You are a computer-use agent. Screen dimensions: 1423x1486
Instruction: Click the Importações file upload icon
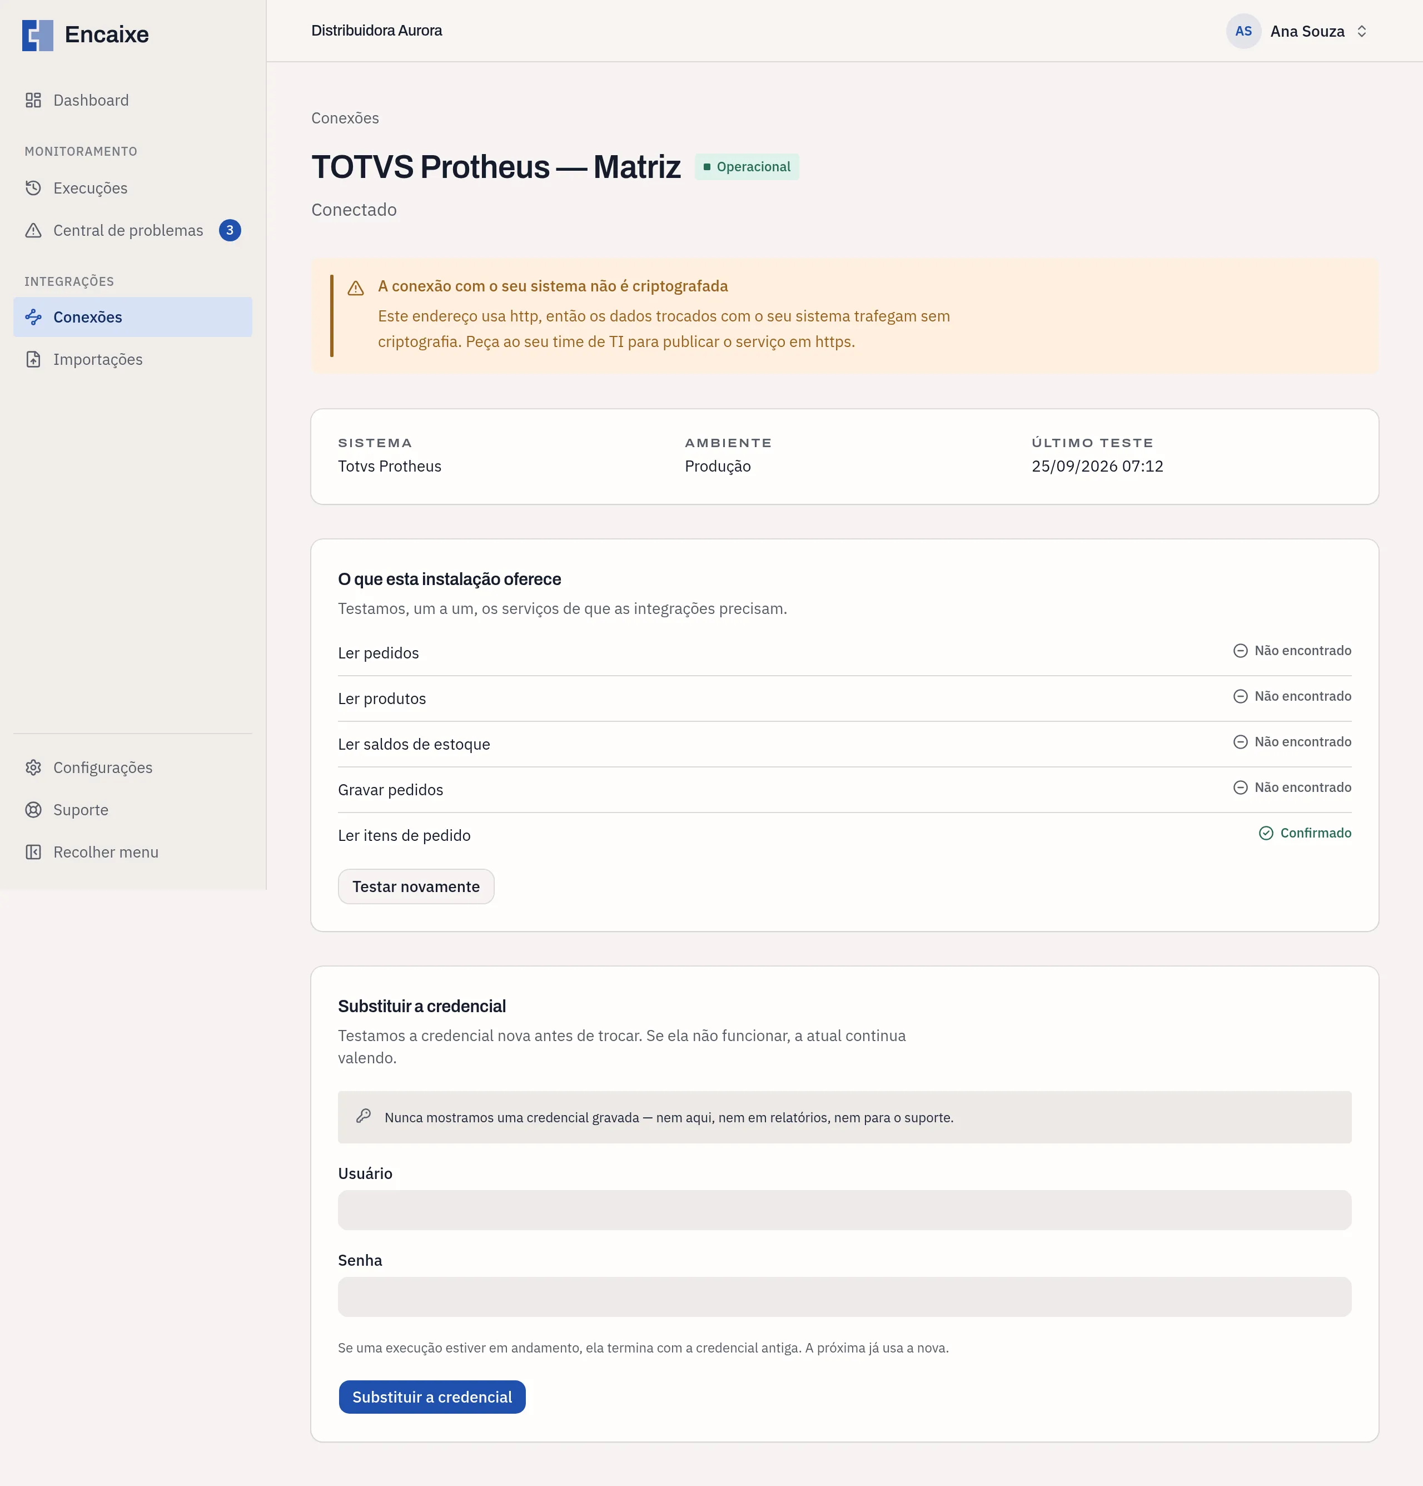pos(33,359)
